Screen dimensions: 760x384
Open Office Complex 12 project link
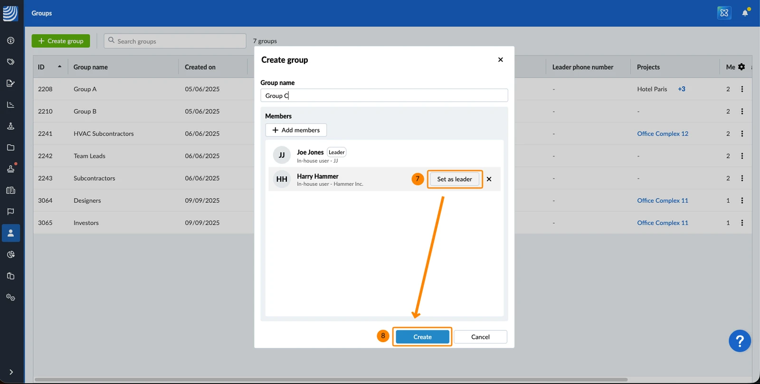coord(663,134)
